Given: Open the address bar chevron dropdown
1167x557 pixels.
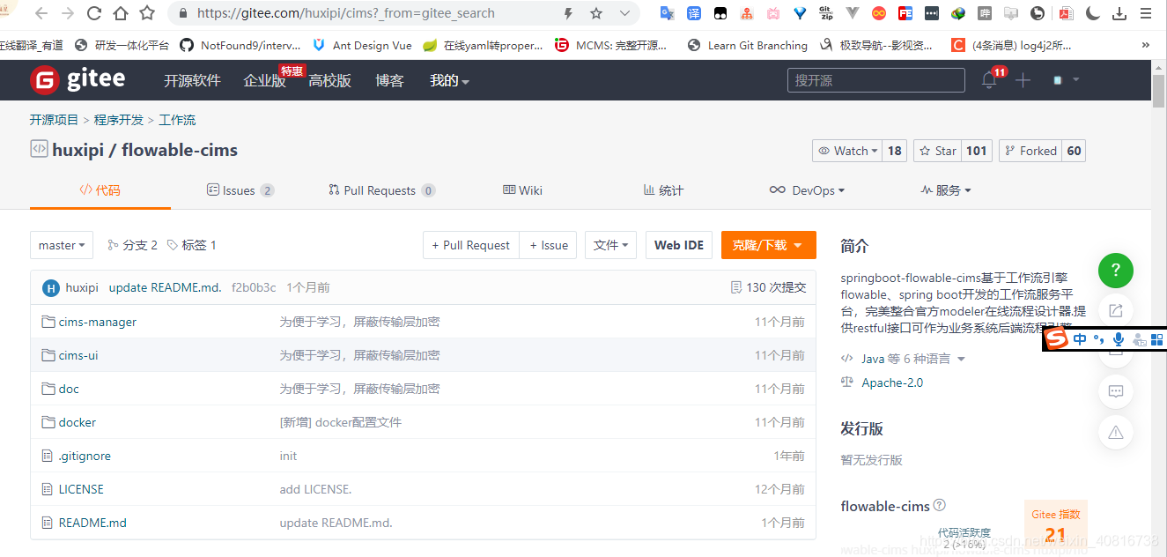Looking at the screenshot, I should 625,13.
